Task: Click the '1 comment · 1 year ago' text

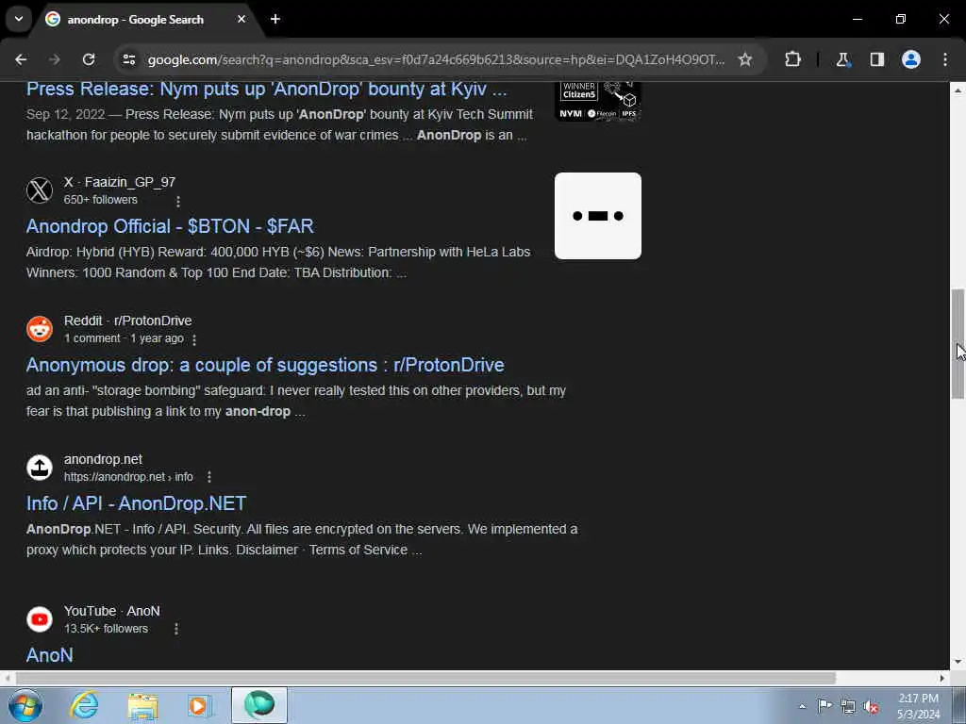Action: [x=124, y=338]
